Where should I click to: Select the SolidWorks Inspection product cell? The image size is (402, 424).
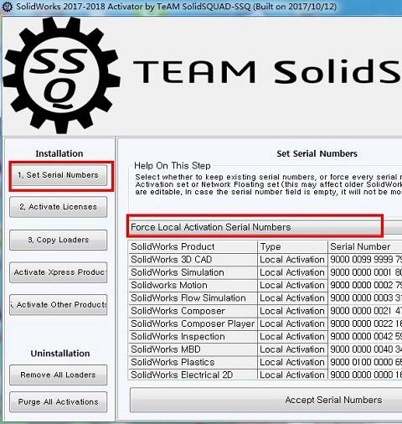point(193,337)
